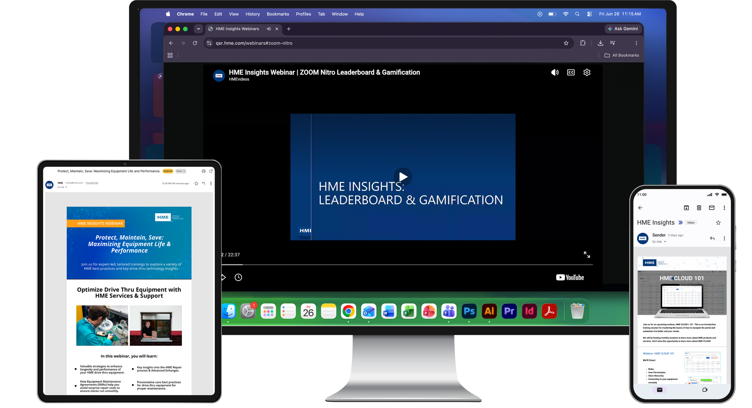Click the Ask Gemini button

(623, 29)
